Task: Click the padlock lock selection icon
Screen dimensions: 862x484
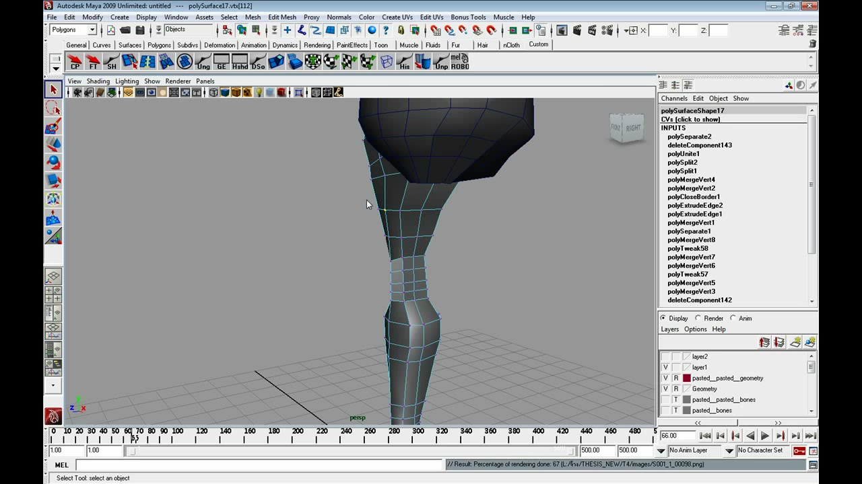Action: pos(401,30)
